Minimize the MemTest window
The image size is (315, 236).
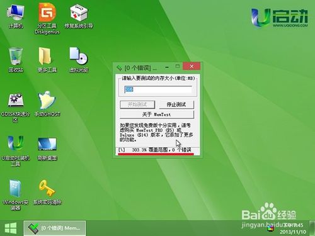click(167, 67)
